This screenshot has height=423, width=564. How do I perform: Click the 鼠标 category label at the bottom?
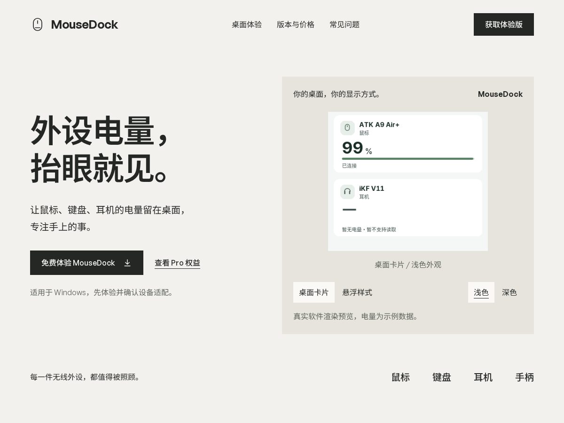click(400, 377)
